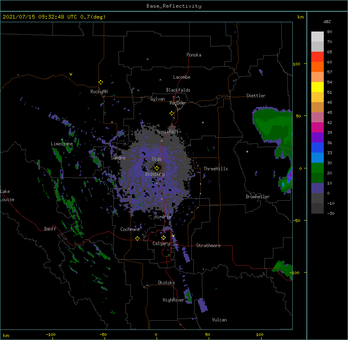The image size is (348, 340).
Task: Click the Airdrie label
Action: click(163, 217)
